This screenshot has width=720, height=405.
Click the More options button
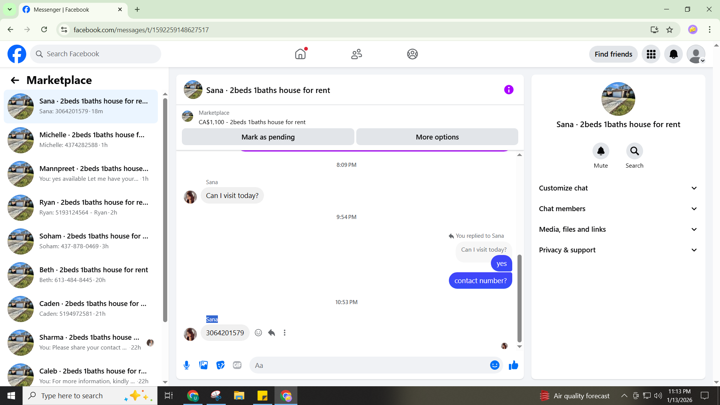pyautogui.click(x=437, y=137)
